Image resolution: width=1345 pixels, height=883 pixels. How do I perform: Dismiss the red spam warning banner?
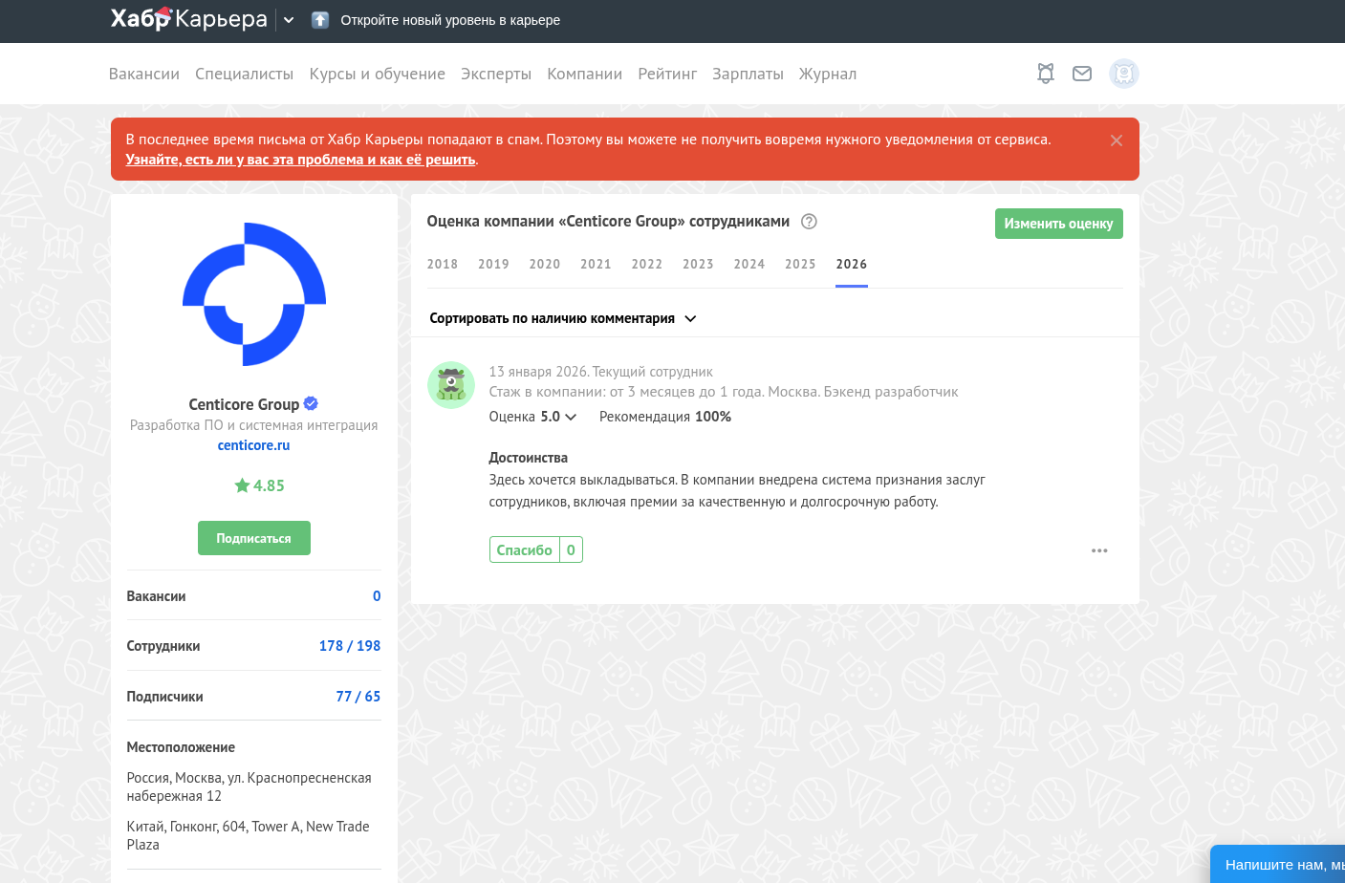(x=1117, y=140)
